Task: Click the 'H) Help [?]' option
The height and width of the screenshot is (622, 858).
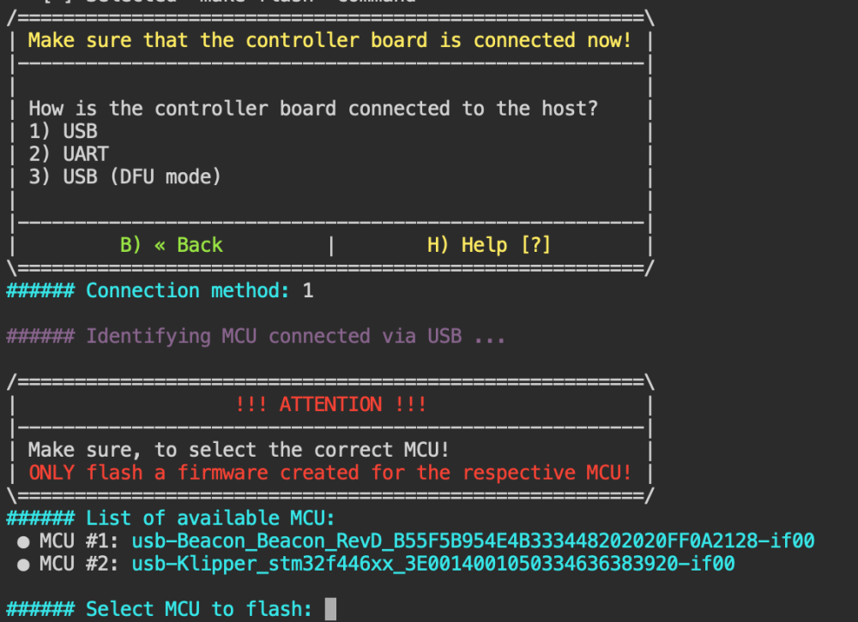Action: coord(489,245)
